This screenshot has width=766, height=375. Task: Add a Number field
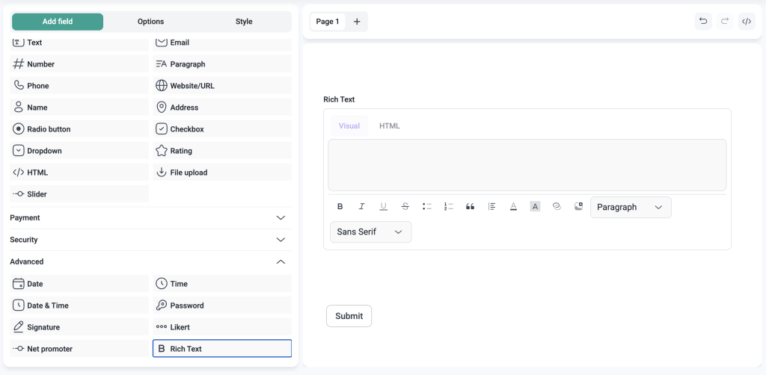79,64
